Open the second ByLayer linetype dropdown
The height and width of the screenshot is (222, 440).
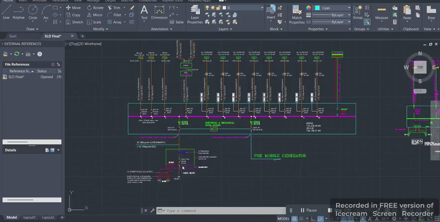pos(331,22)
